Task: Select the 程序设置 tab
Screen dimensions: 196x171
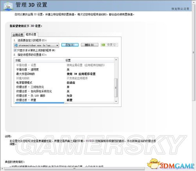Action: point(31,34)
